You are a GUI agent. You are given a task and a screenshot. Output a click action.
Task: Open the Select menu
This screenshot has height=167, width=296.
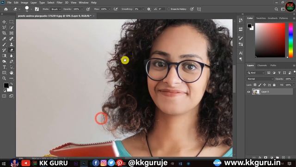51,3
